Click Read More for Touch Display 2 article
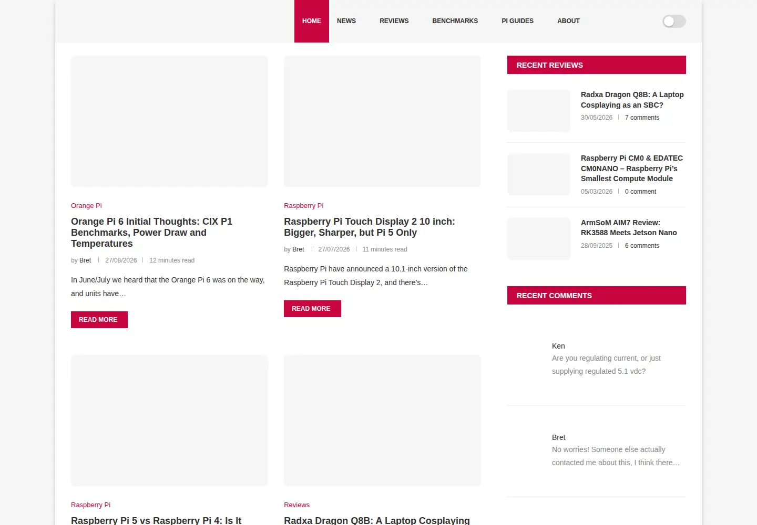Screen dimensions: 757x525 coord(312,309)
